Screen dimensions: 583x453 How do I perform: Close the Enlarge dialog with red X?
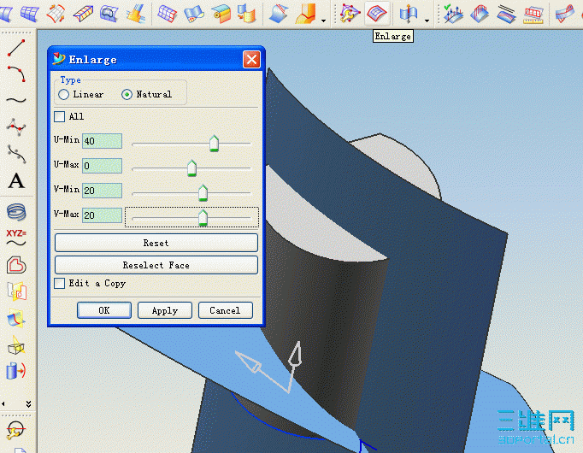(x=251, y=60)
